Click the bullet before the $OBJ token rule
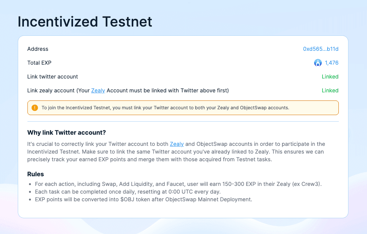Image resolution: width=367 pixels, height=234 pixels. 30,200
